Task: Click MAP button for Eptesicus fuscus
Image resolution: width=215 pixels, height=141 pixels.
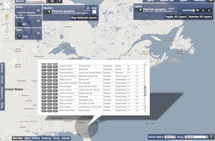Action: [x=44, y=80]
